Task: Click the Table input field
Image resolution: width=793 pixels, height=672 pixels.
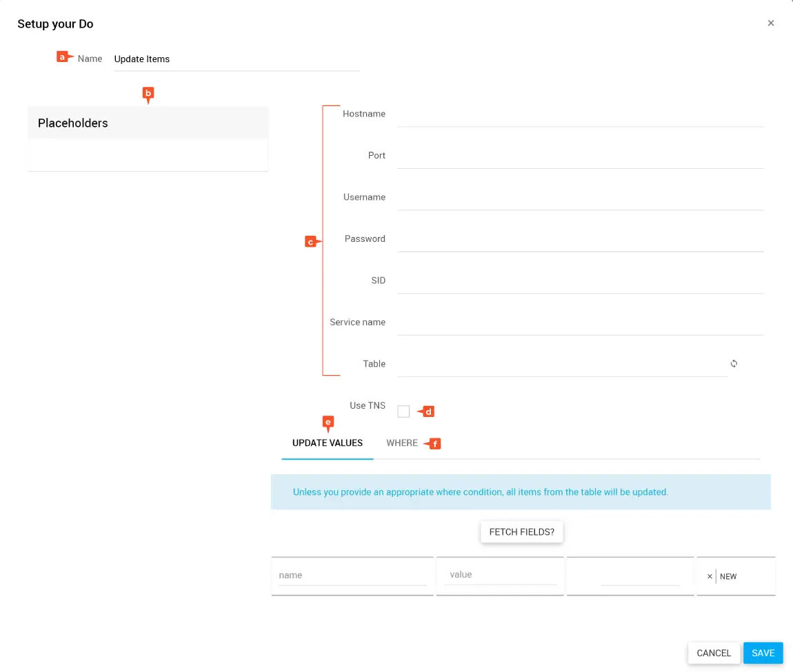Action: (x=561, y=365)
